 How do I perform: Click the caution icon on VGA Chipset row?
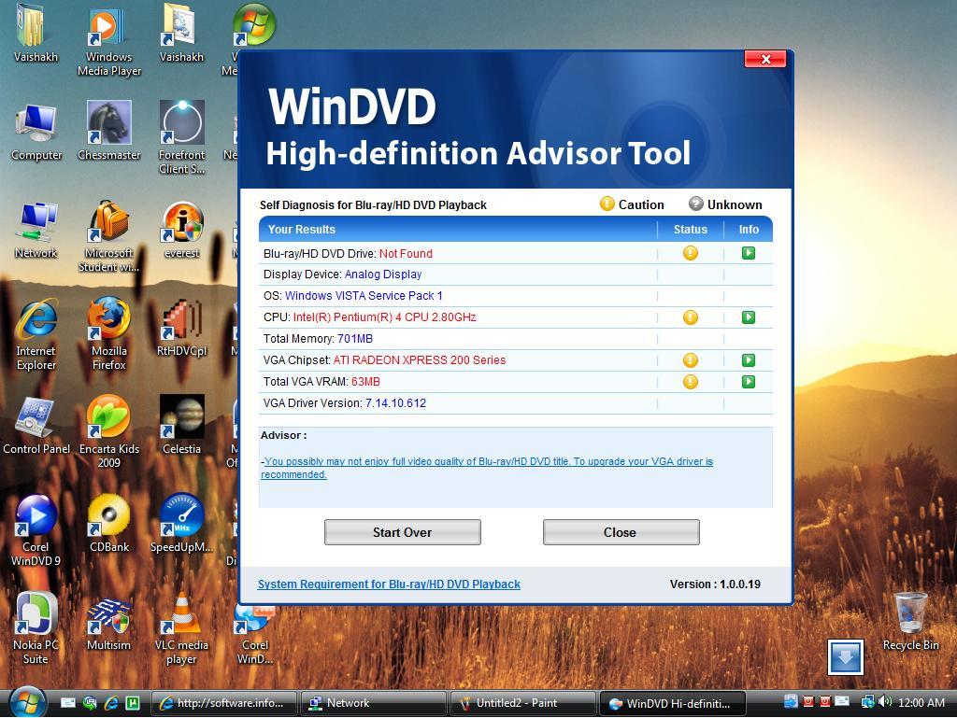click(690, 359)
